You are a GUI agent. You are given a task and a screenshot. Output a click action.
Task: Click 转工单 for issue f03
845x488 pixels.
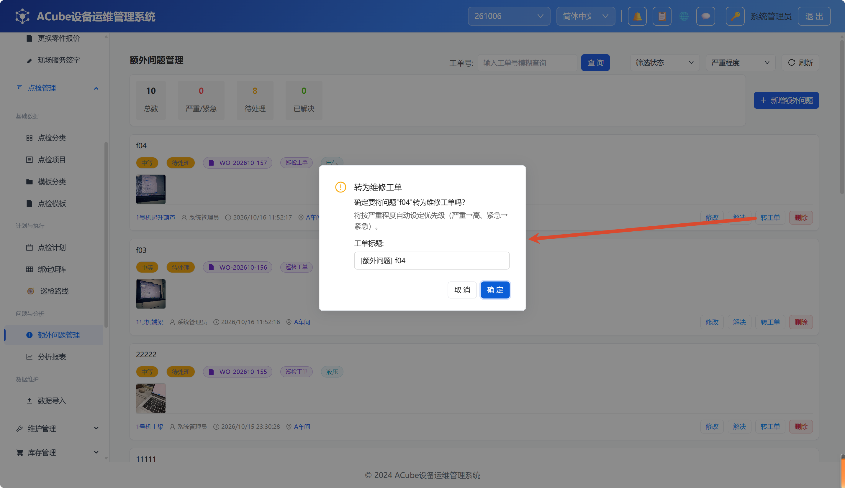(770, 322)
